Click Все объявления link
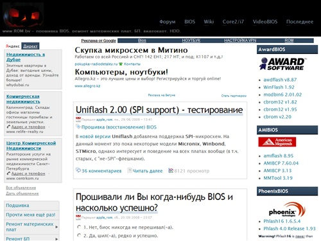321x241 pixels. [x=21, y=188]
